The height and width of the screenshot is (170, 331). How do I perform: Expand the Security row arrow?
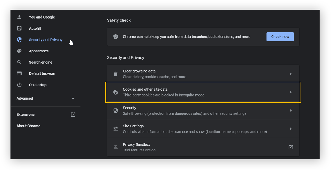(x=291, y=111)
